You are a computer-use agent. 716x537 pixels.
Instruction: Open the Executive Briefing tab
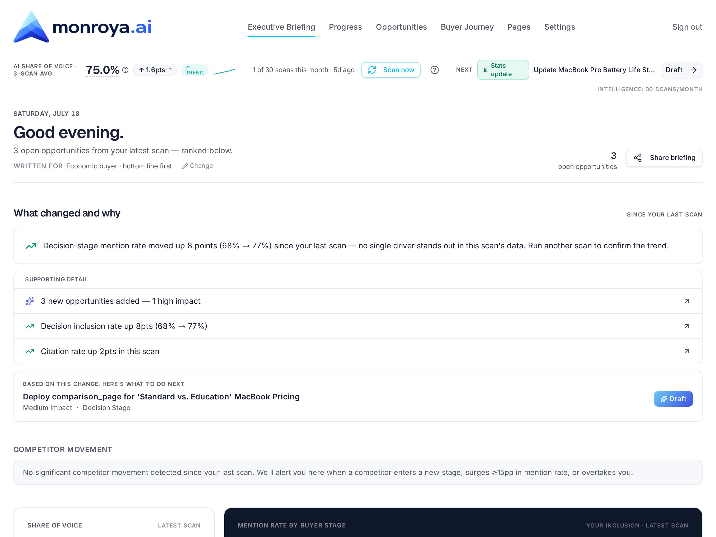281,27
